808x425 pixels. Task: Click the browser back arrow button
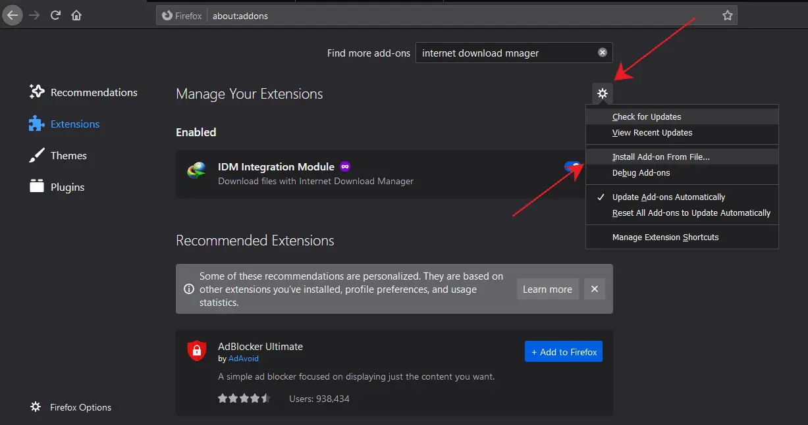click(x=13, y=15)
